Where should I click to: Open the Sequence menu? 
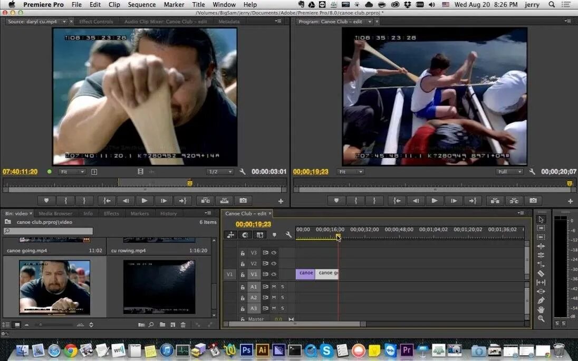click(x=141, y=4)
